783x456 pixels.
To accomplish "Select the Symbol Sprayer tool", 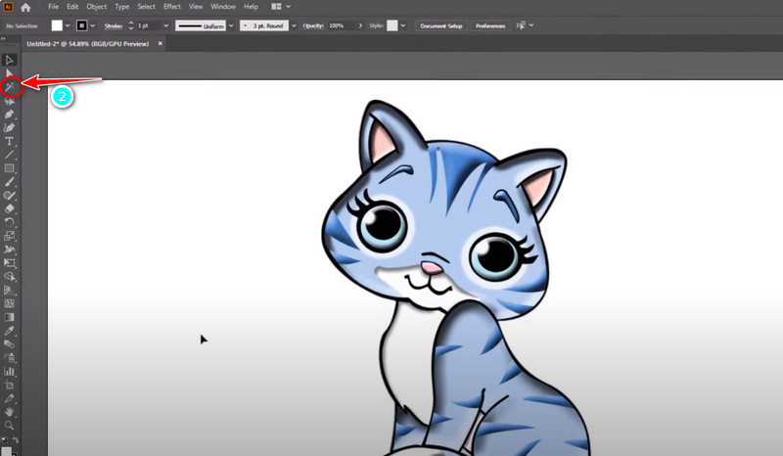I will [x=9, y=357].
